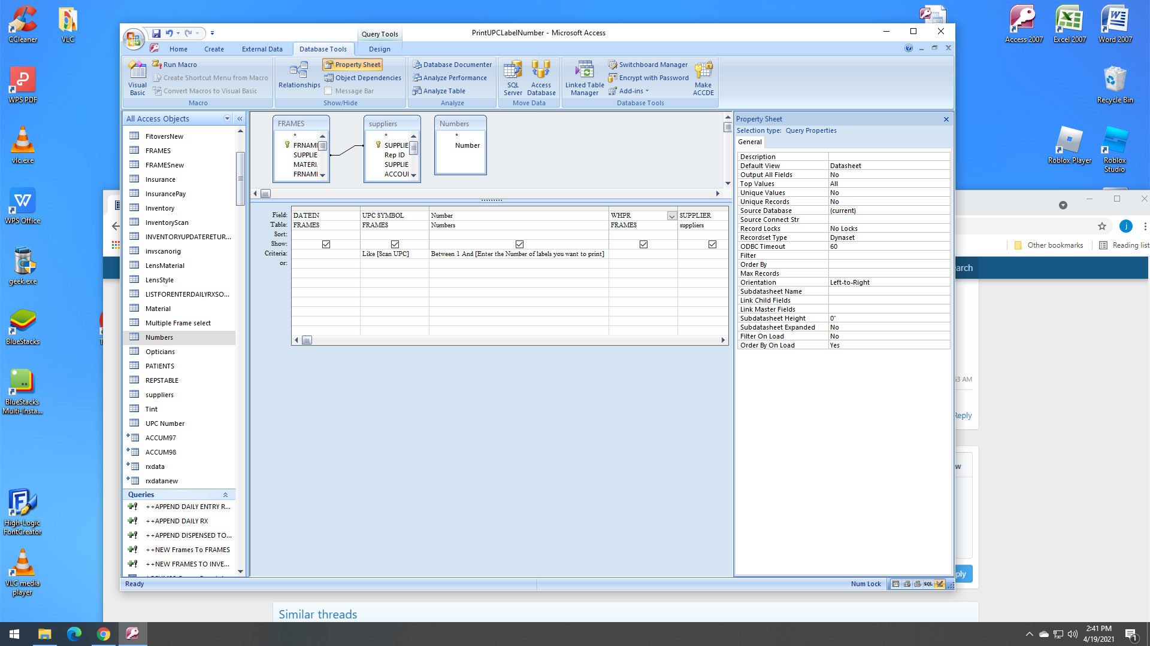Click the Office button
The height and width of the screenshot is (646, 1150).
(134, 39)
